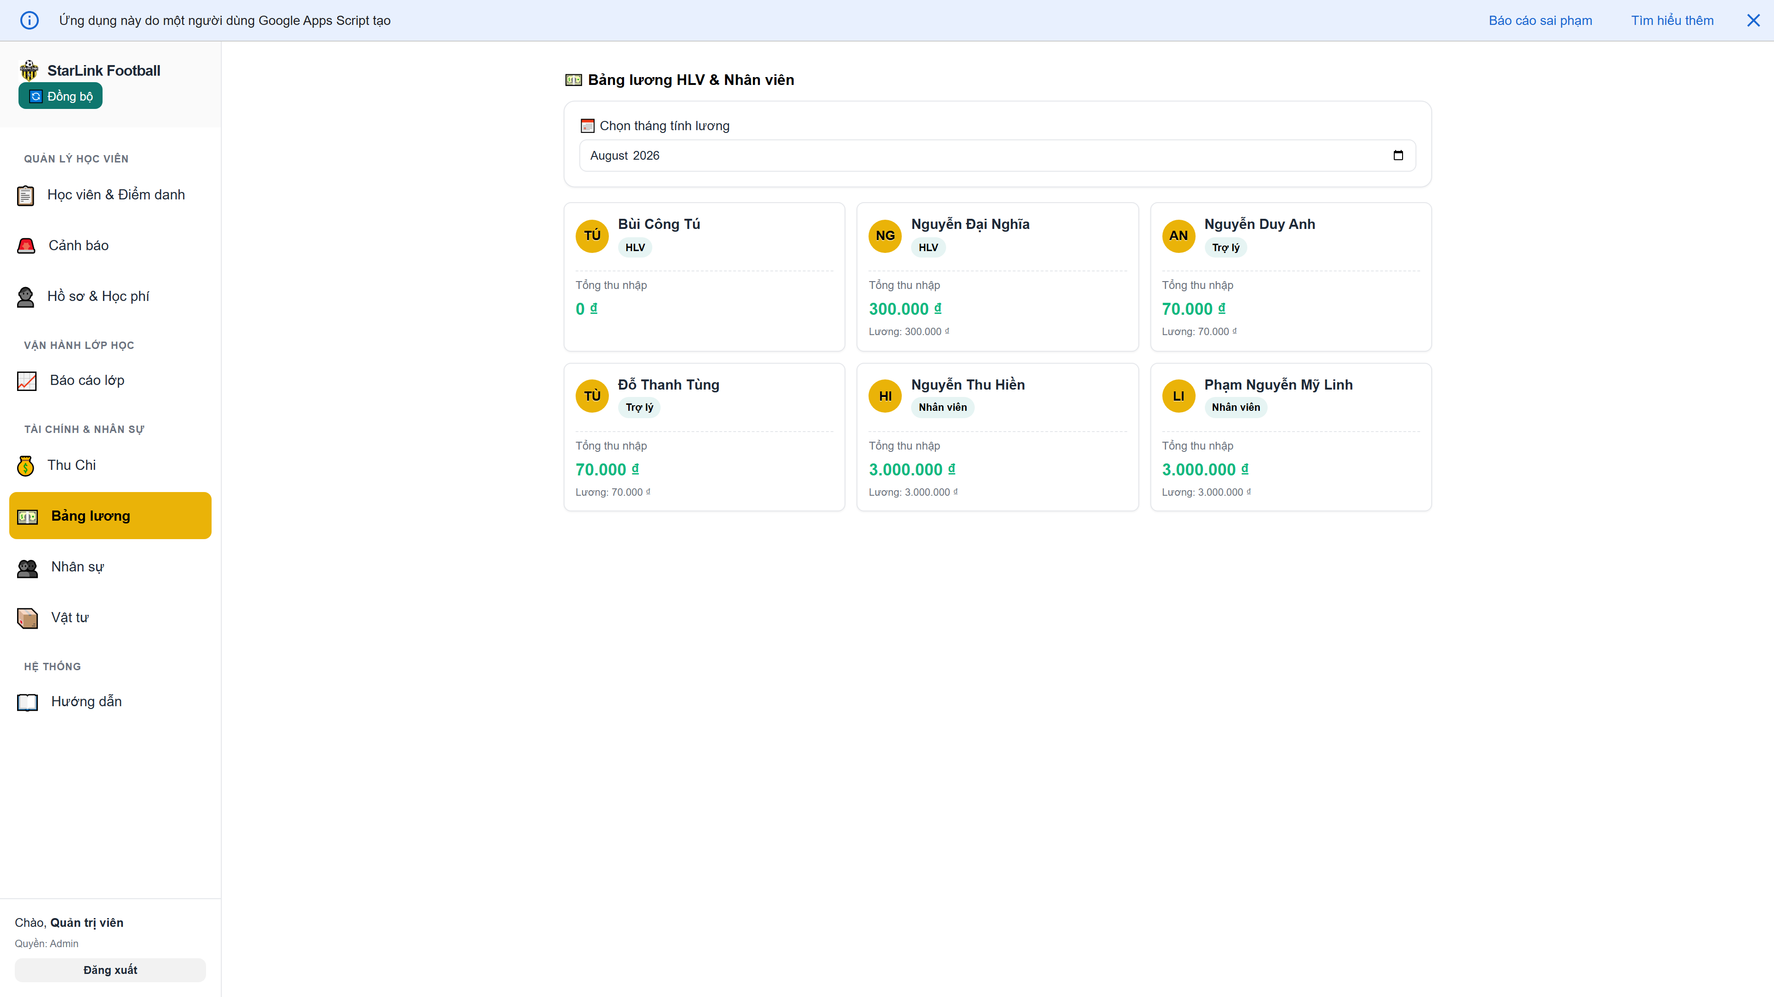Open the Báo cáo sai phạm link
The width and height of the screenshot is (1774, 997).
tap(1540, 20)
